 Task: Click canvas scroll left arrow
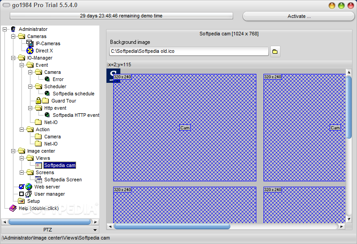(110, 226)
